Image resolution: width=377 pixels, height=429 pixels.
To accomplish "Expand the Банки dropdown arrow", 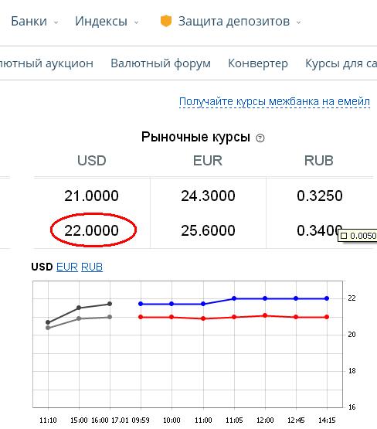I will tap(56, 22).
